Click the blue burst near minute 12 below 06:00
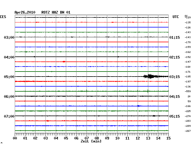192x146 pixels. click(x=138, y=106)
